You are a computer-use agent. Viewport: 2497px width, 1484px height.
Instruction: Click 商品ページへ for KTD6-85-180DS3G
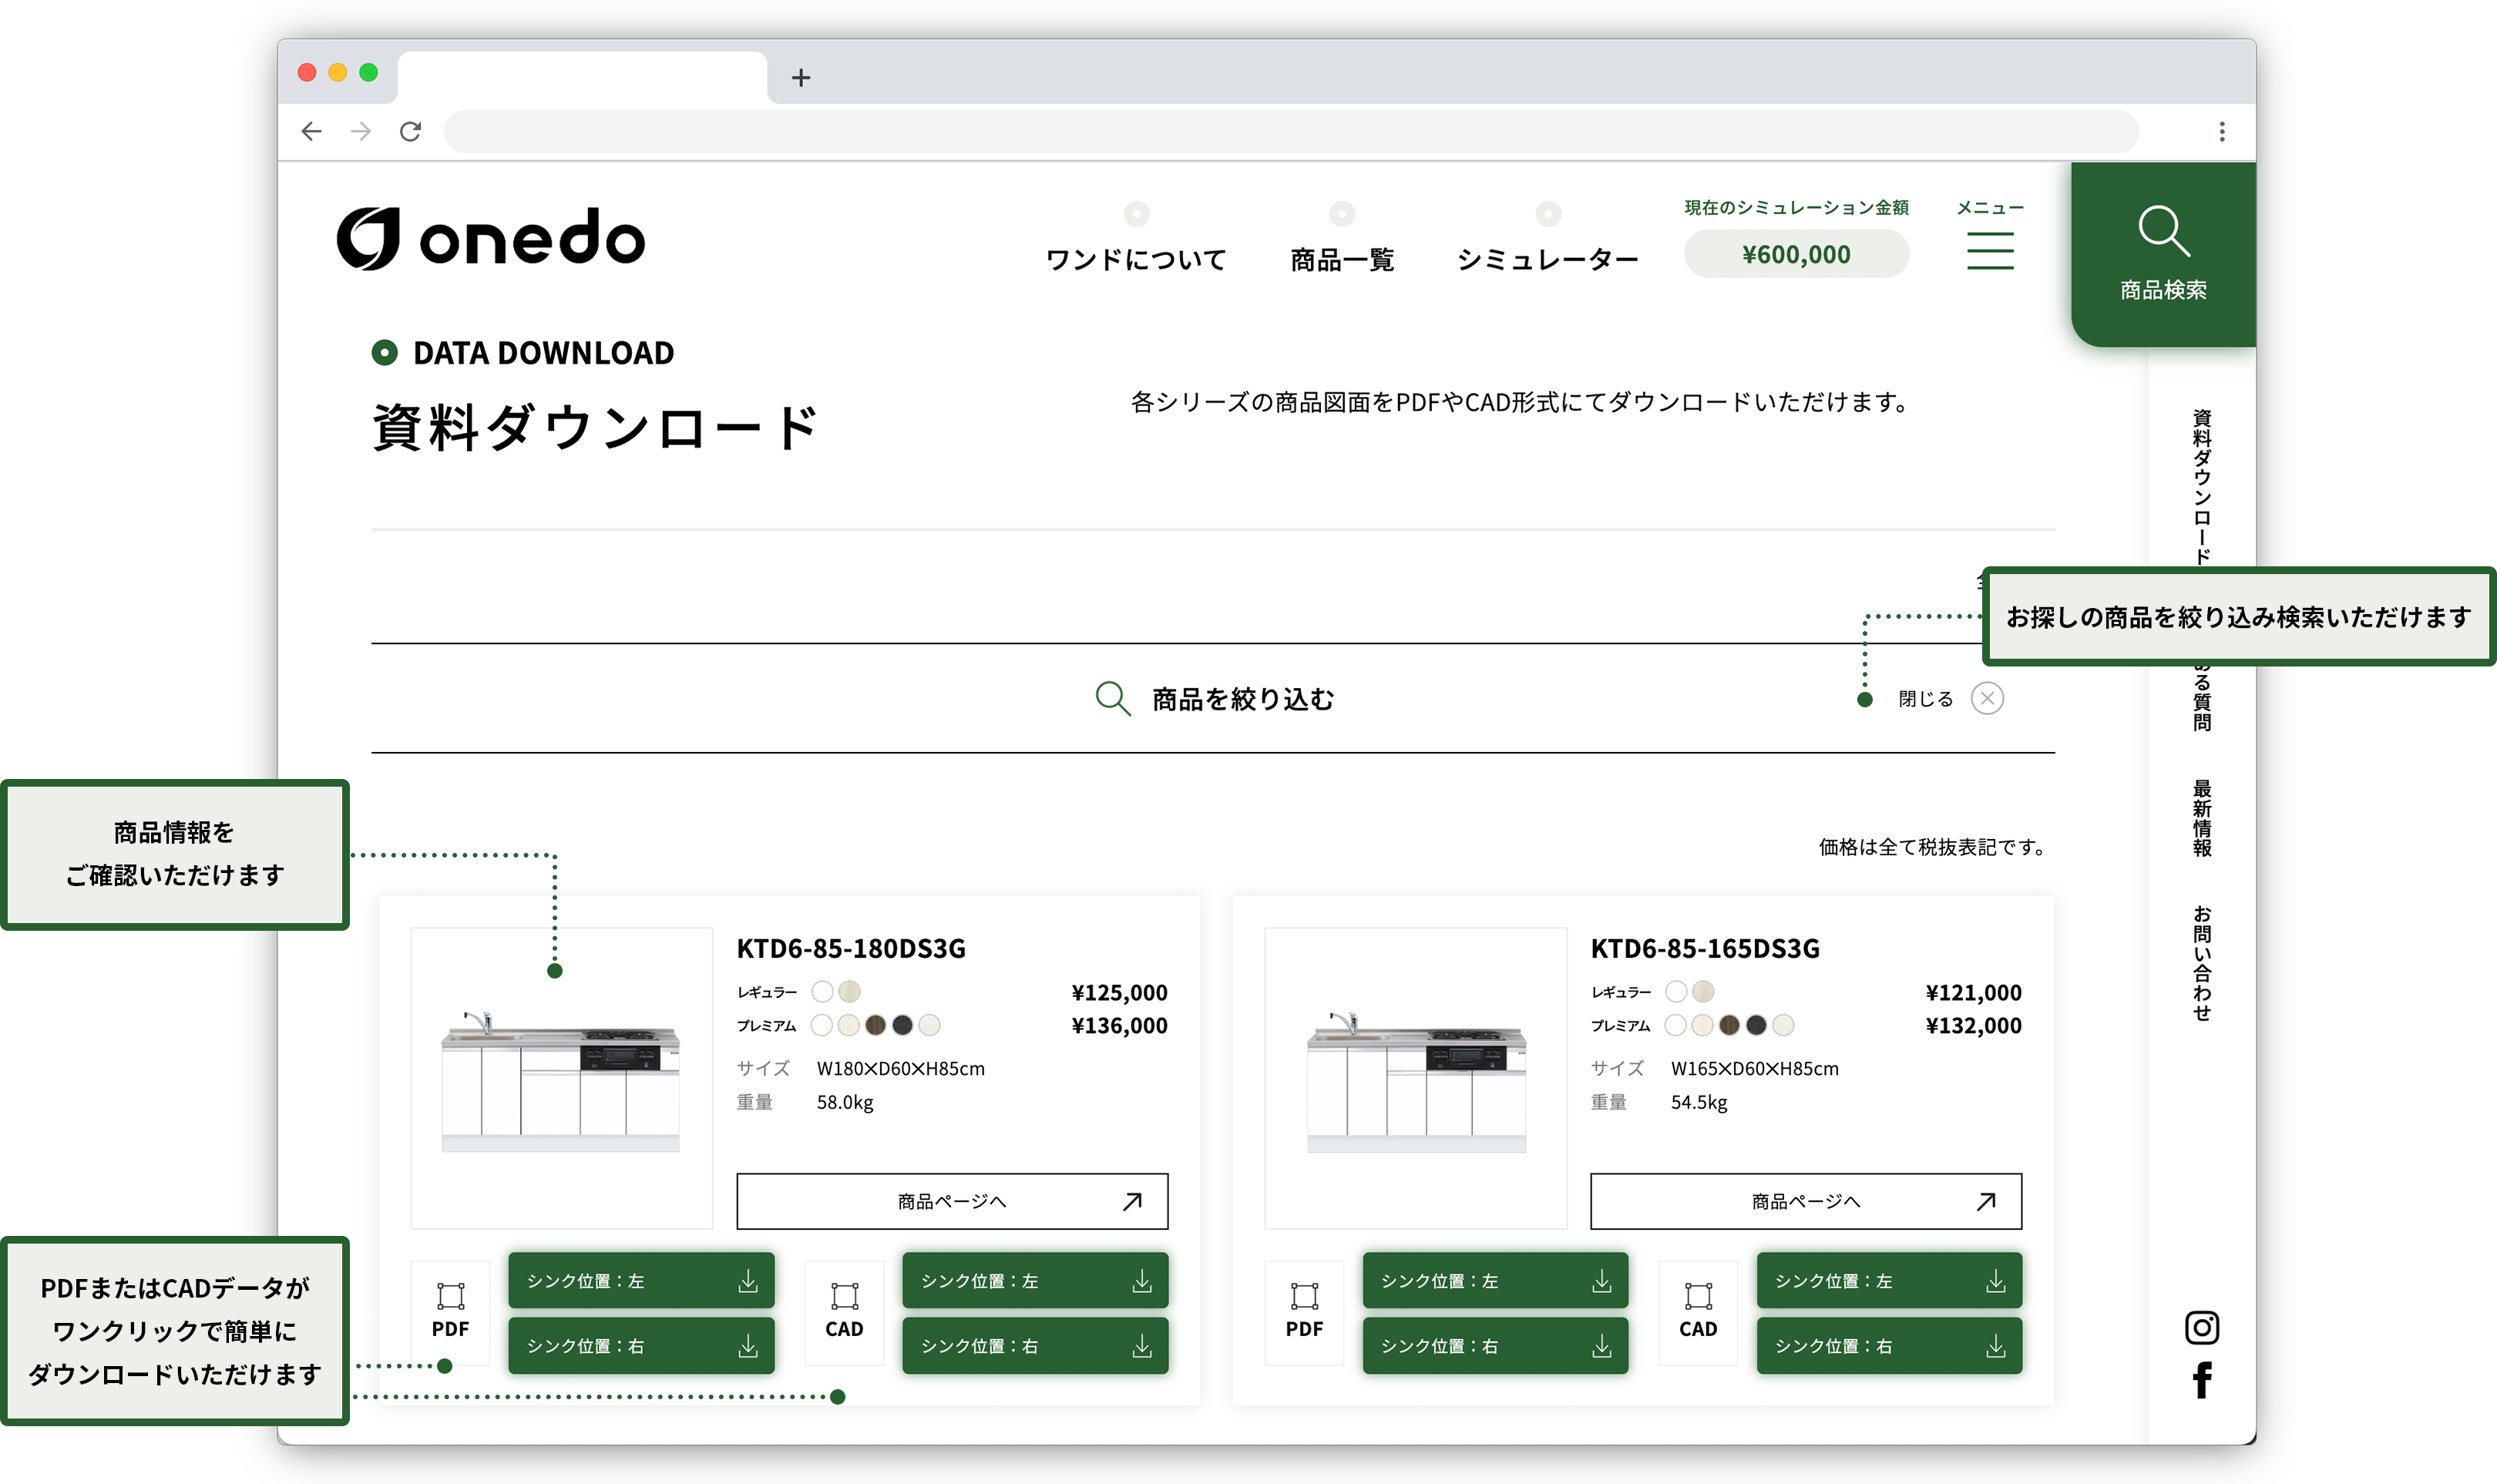click(951, 1200)
